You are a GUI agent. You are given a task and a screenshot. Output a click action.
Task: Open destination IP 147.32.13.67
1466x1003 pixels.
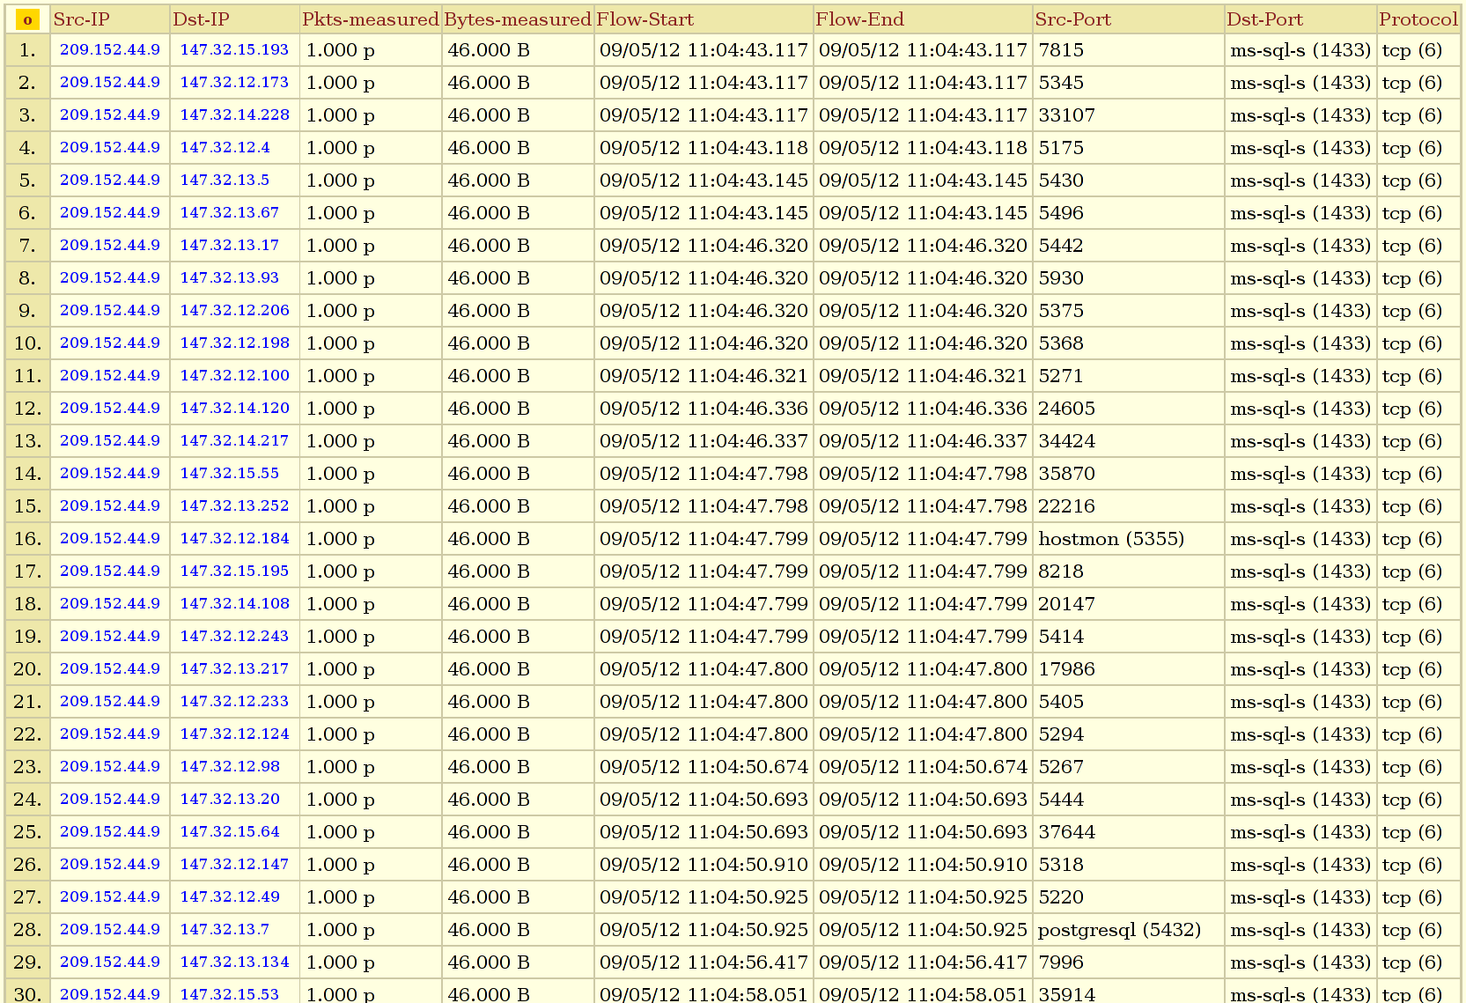pyautogui.click(x=229, y=212)
